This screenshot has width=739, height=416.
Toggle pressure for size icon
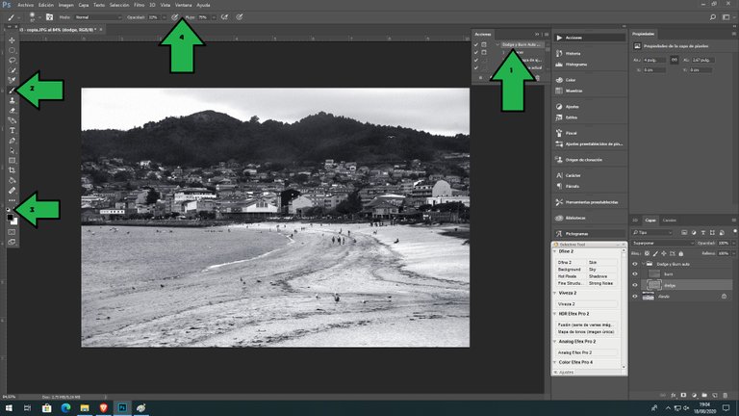tap(240, 17)
